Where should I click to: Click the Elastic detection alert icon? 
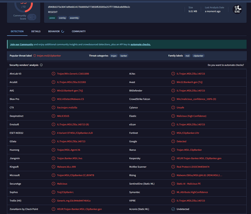(173, 116)
